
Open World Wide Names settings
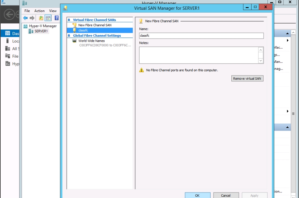click(91, 41)
